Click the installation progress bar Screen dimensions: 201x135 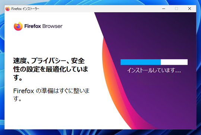coord(154,62)
